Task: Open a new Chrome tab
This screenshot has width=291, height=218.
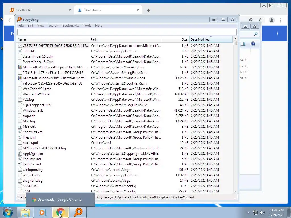Action: 148,10
